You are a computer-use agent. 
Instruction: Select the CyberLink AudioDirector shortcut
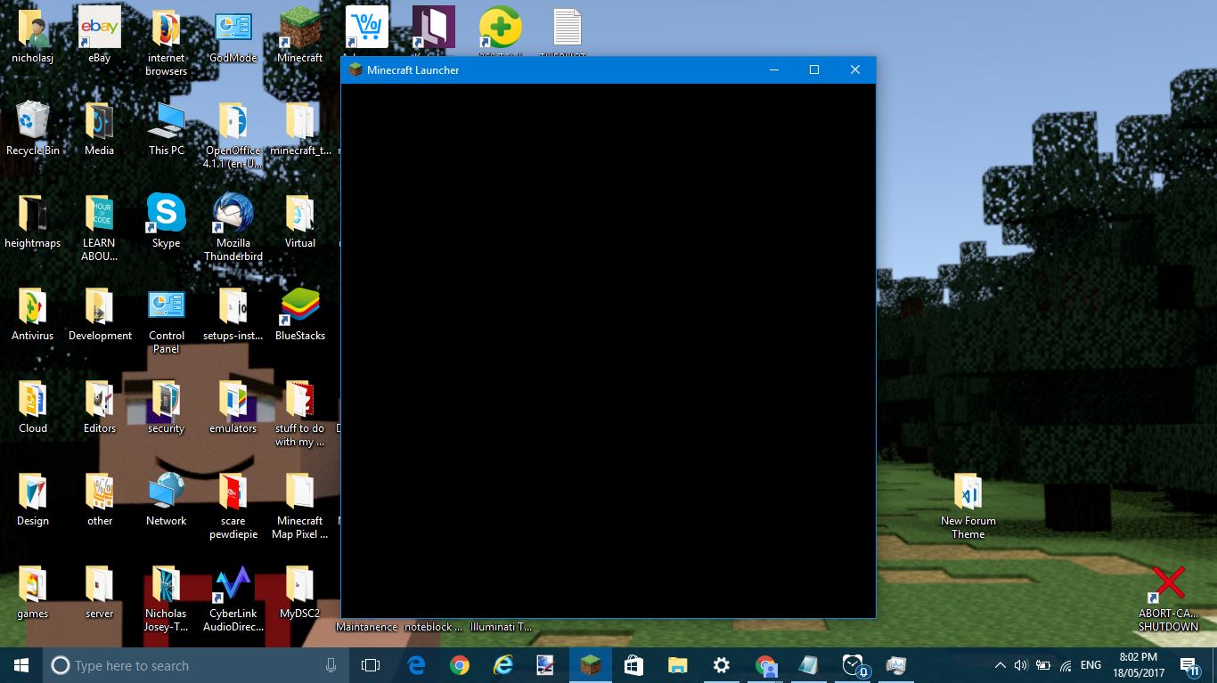[233, 585]
